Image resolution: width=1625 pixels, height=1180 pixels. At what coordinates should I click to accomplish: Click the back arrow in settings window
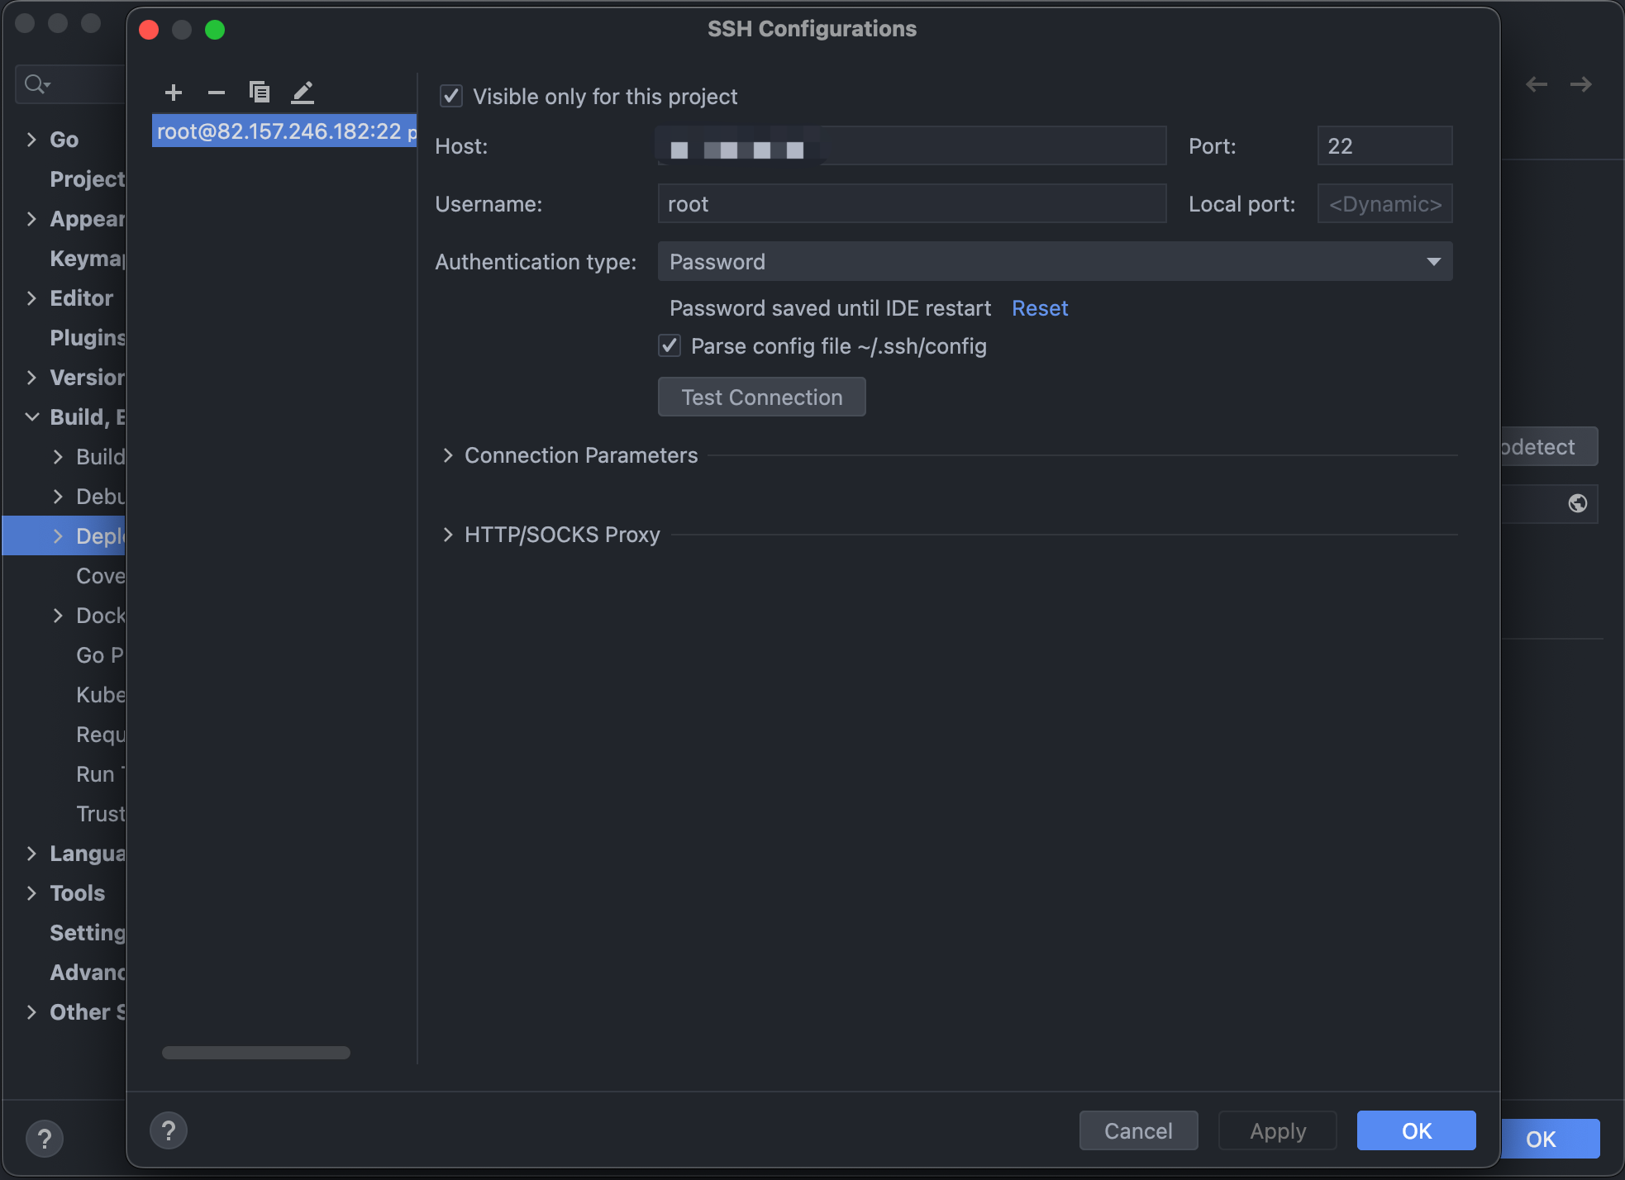click(x=1537, y=84)
